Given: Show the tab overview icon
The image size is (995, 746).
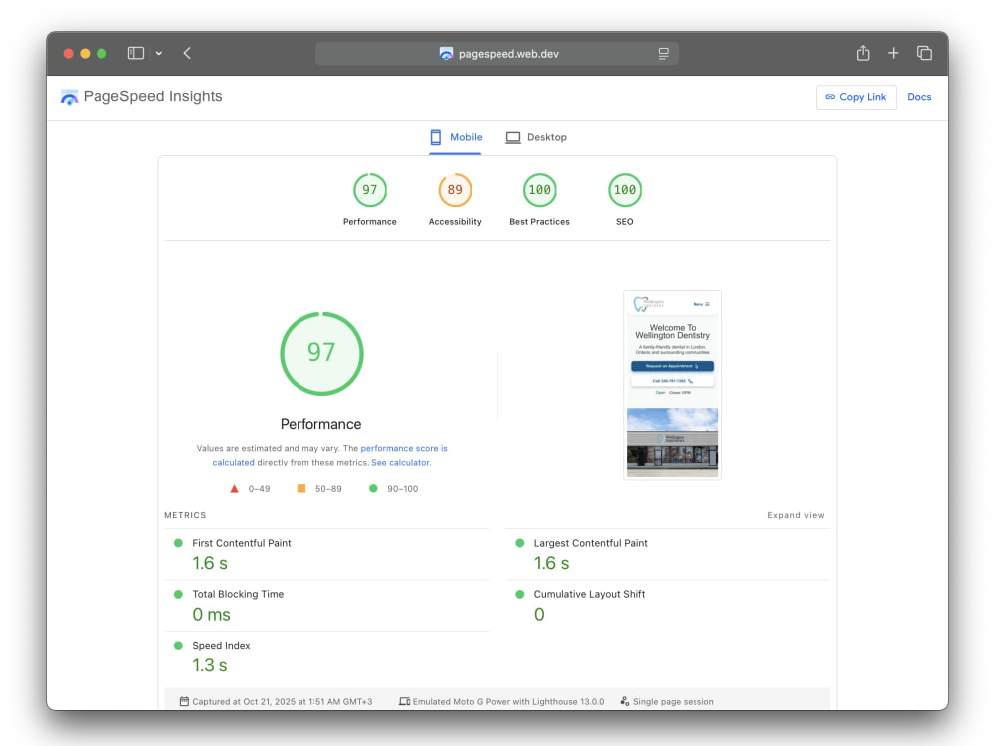Looking at the screenshot, I should point(924,54).
